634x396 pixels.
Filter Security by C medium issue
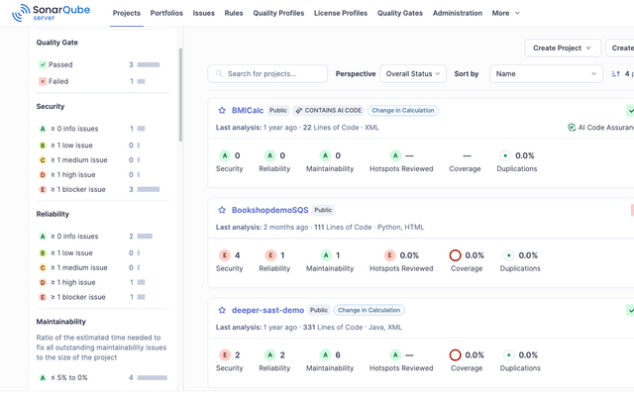pyautogui.click(x=99, y=160)
